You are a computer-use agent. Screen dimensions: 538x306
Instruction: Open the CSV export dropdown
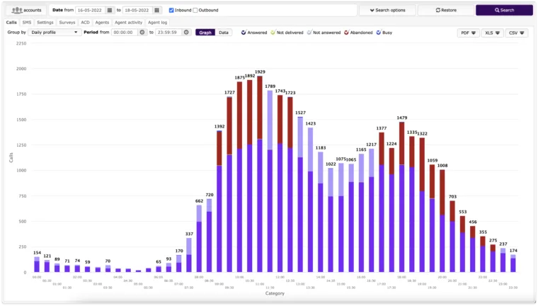tap(516, 33)
